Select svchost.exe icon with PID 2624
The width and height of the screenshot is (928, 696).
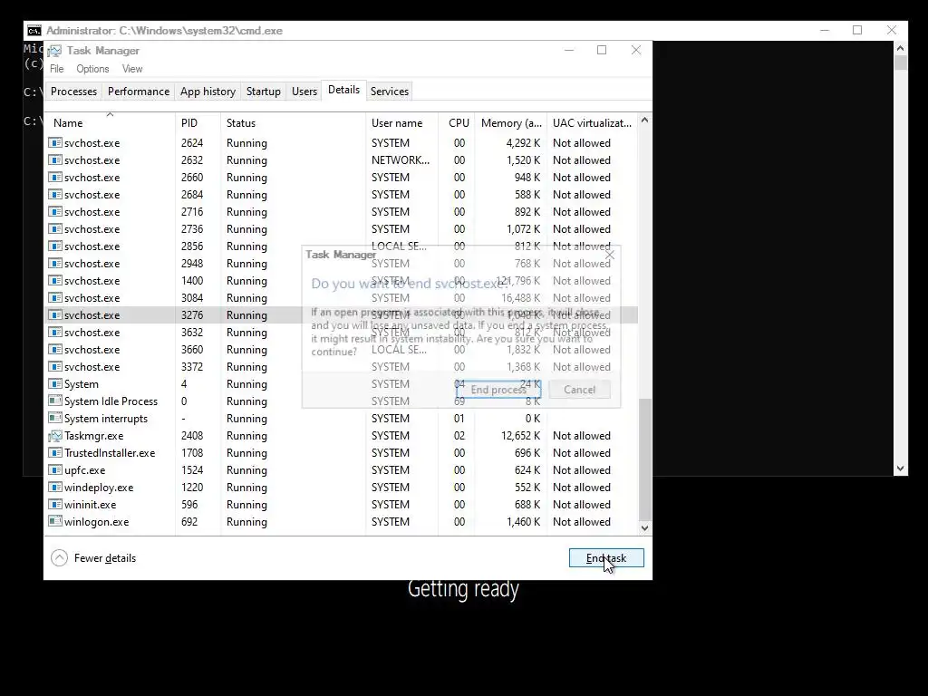click(x=55, y=142)
